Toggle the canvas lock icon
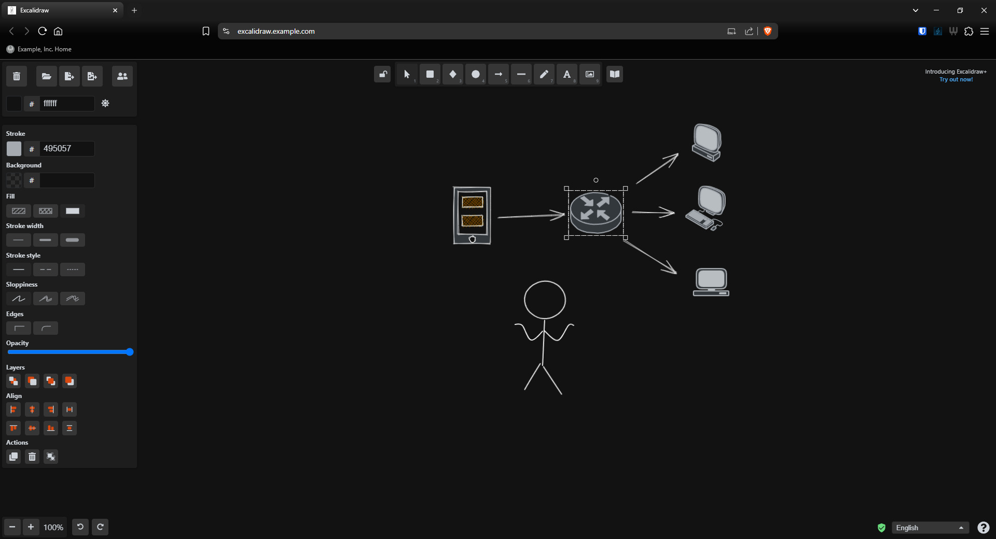This screenshot has width=996, height=539. coord(382,74)
